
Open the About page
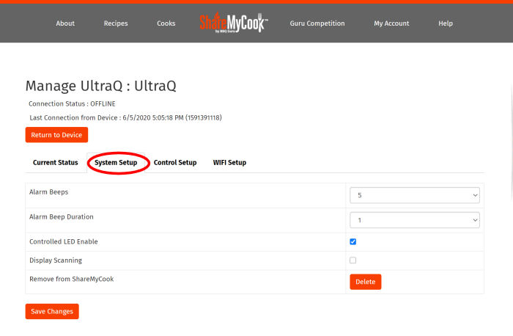65,23
